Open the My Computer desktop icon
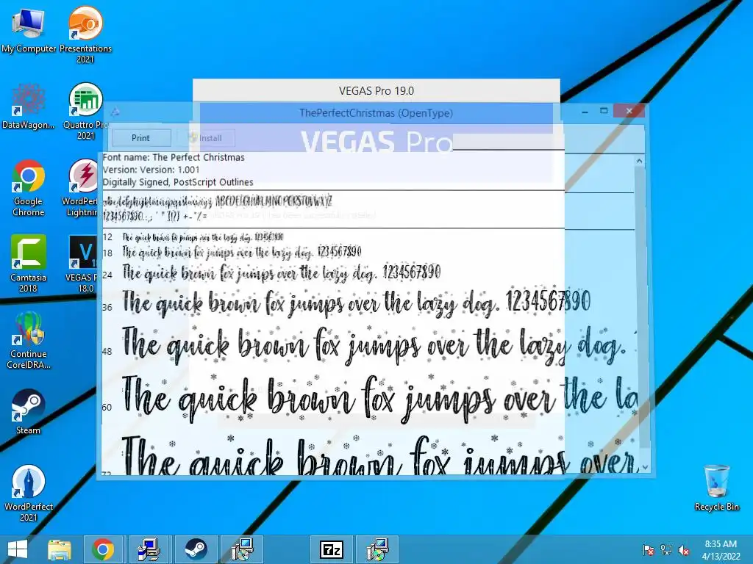753x564 pixels. pos(29,29)
